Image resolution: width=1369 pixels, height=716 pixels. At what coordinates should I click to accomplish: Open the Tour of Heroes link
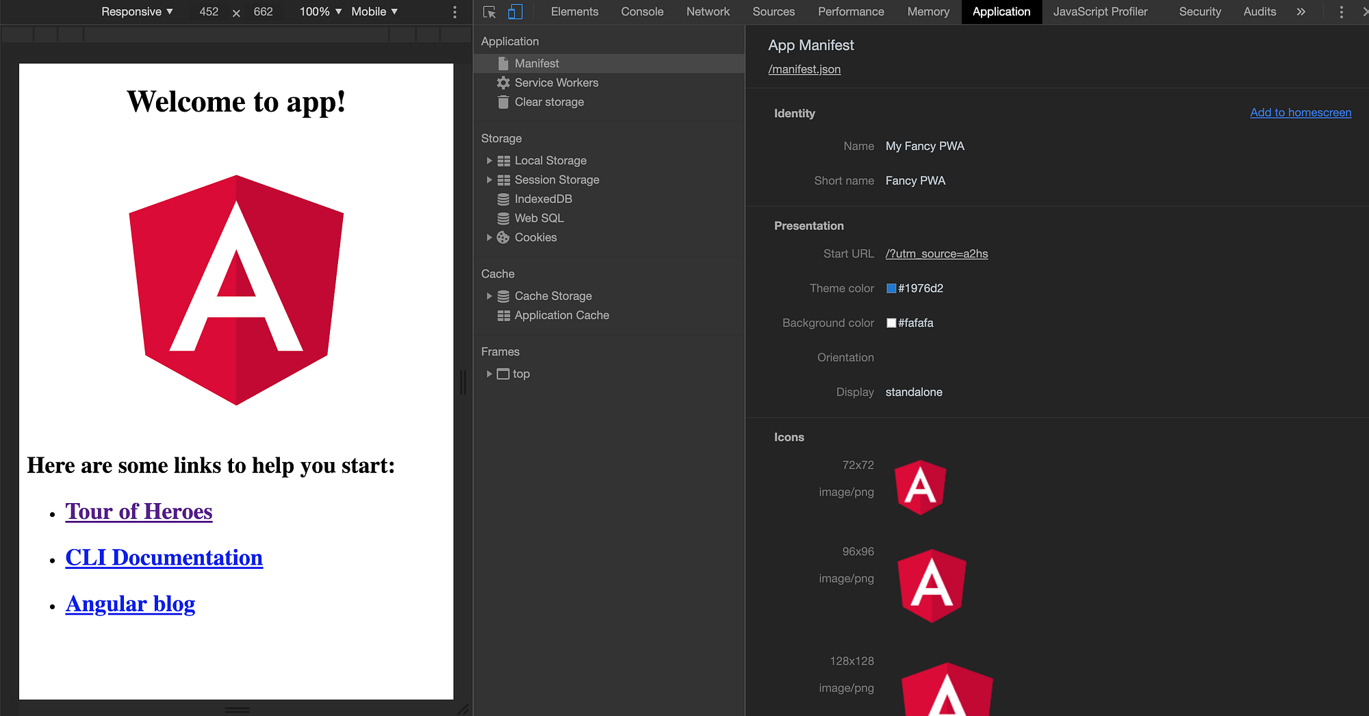138,511
